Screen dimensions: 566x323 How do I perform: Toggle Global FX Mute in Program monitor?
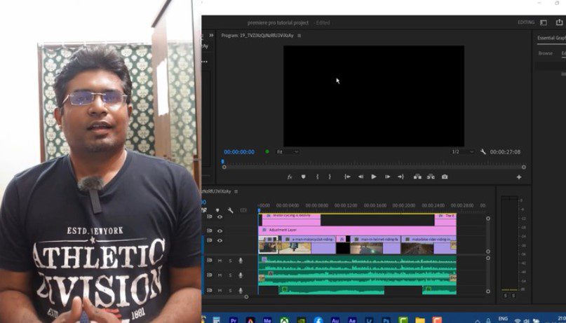click(289, 177)
